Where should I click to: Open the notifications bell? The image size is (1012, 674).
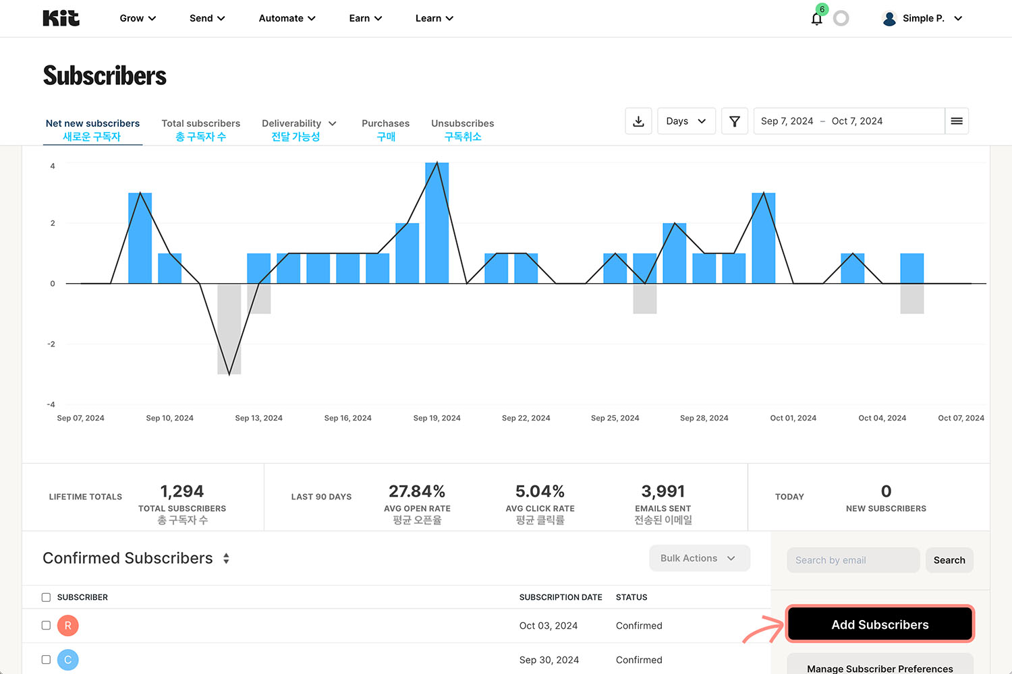pos(816,19)
